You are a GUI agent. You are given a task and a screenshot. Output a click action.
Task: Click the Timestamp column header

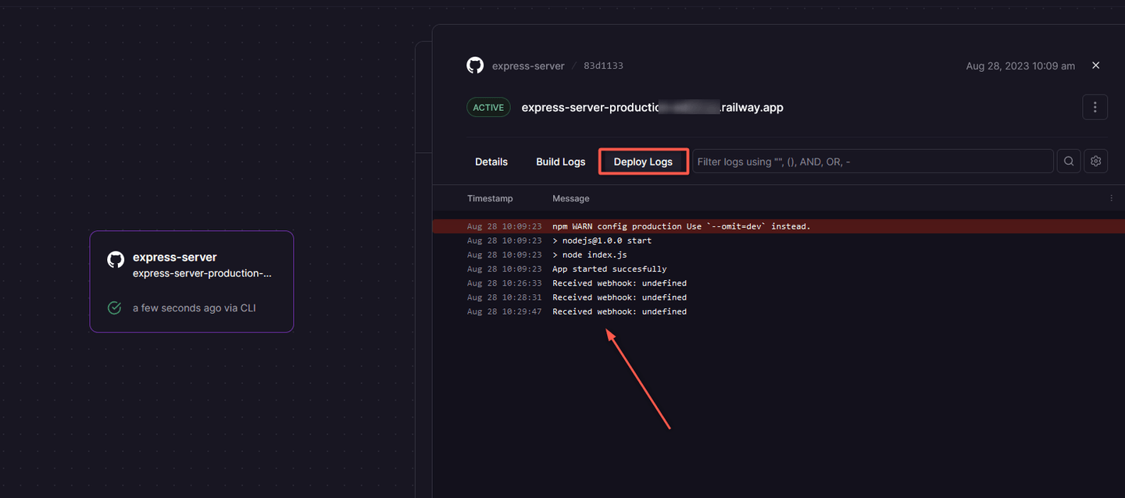coord(490,198)
